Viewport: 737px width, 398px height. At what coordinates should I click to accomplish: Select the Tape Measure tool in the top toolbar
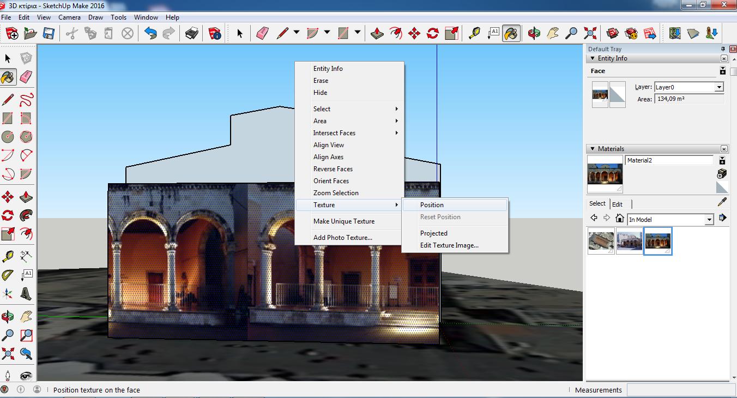475,33
